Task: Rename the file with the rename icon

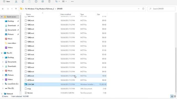Action: 36,1
